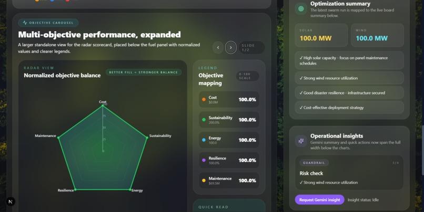Click the yellow Maintenance legend dot

tap(204, 181)
